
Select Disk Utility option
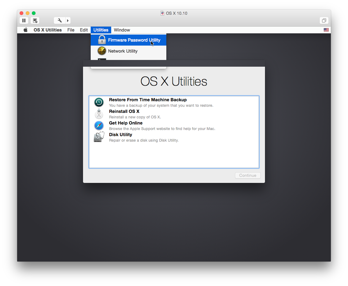pos(174,137)
